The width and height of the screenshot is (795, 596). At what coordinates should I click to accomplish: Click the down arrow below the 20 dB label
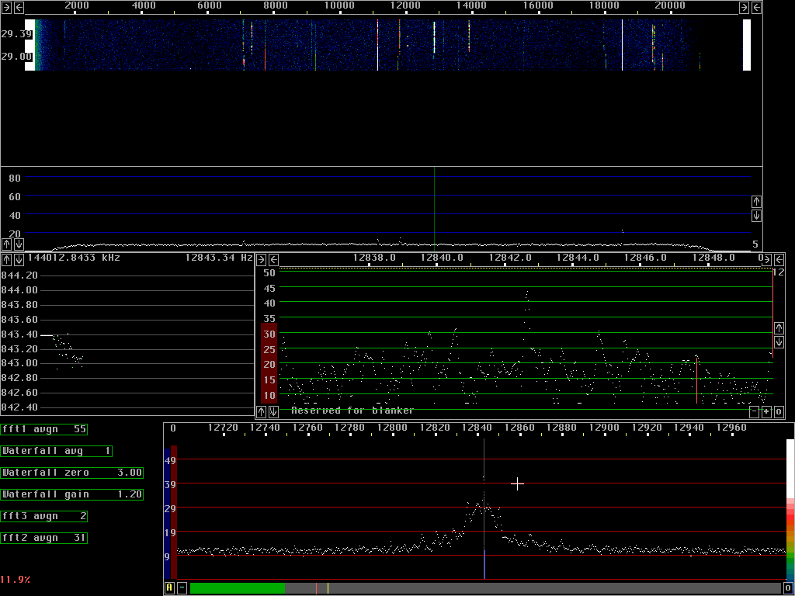(x=19, y=244)
